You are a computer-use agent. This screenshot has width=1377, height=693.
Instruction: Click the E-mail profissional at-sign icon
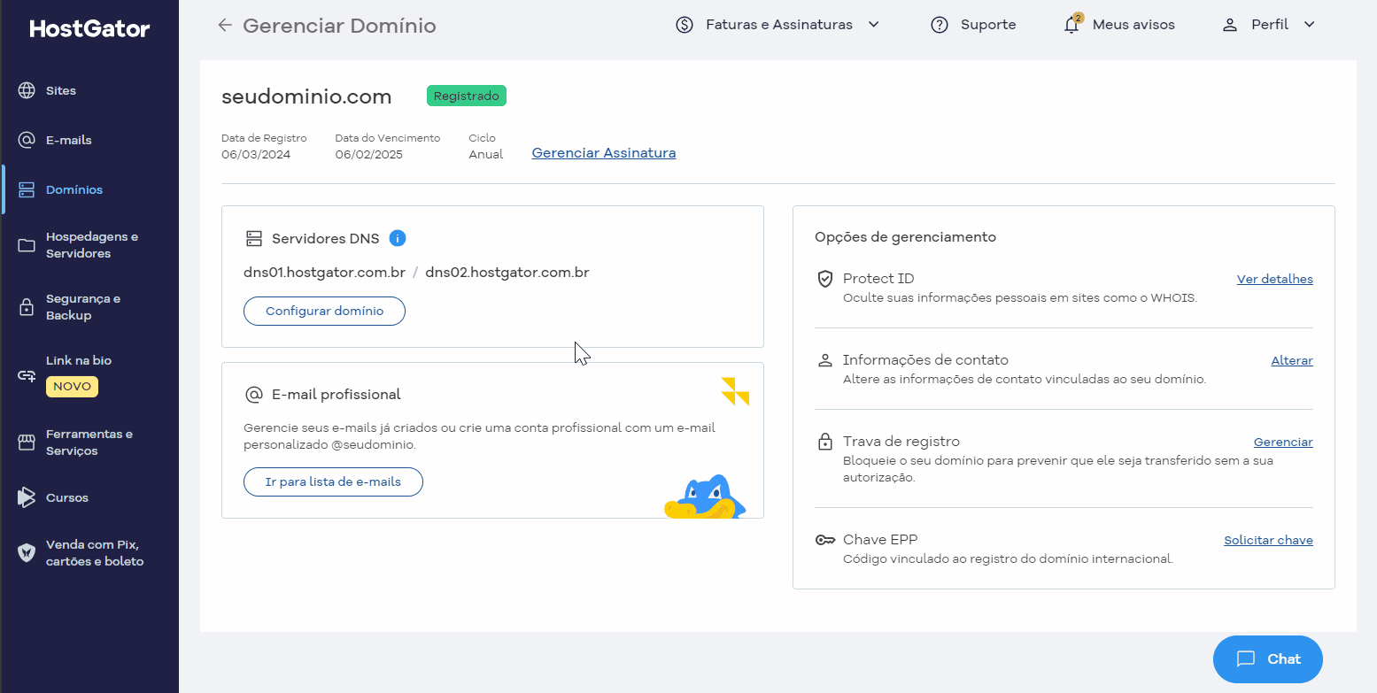(x=254, y=394)
